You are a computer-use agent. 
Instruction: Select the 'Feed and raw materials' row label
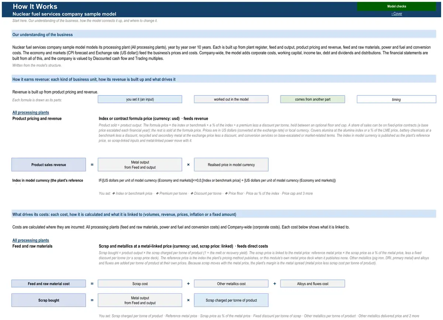[x=32, y=246]
